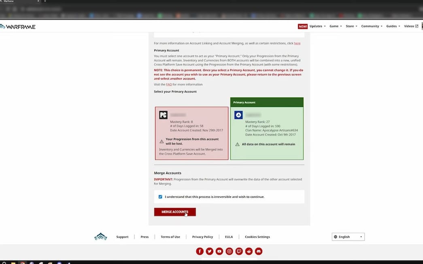Open the Twitch social icon
Screen dimensions: 423x264
tap(239, 251)
